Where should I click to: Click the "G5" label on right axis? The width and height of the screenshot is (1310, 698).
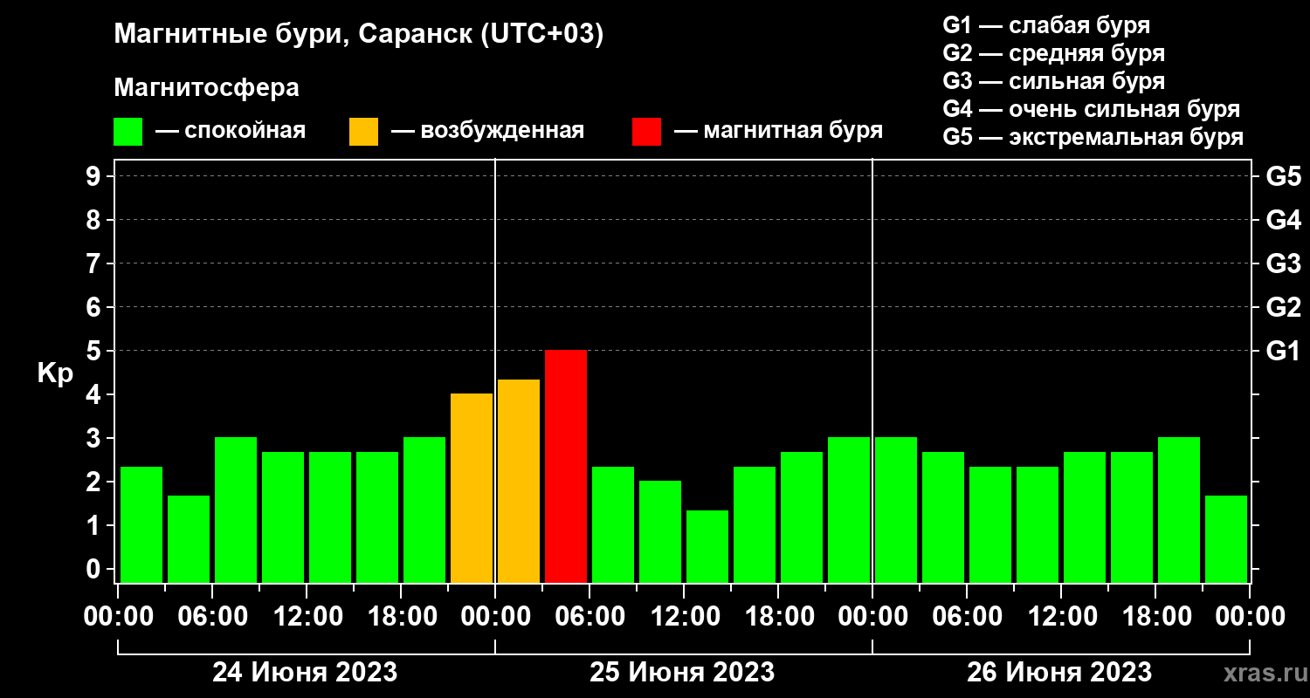tap(1283, 176)
